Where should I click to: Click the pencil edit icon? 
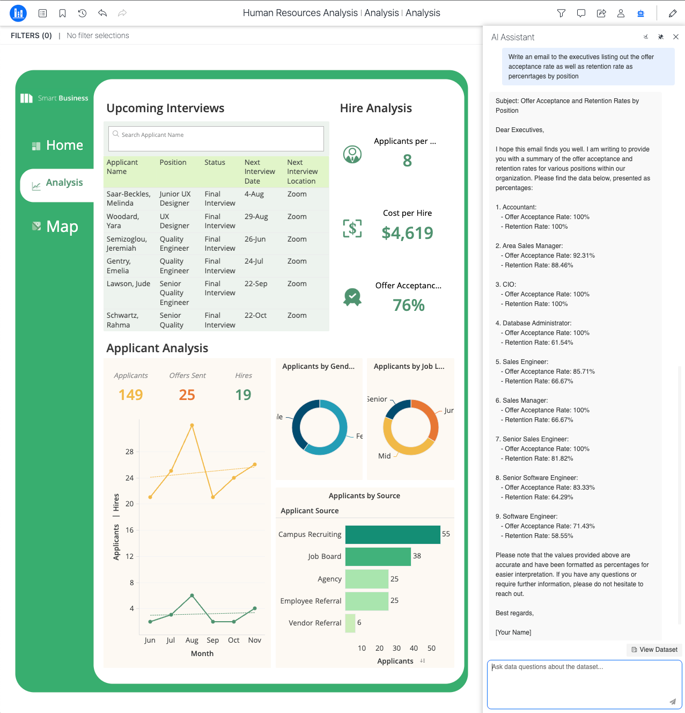[673, 13]
